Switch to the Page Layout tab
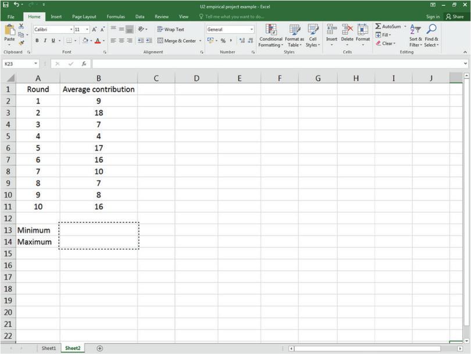 coord(84,17)
